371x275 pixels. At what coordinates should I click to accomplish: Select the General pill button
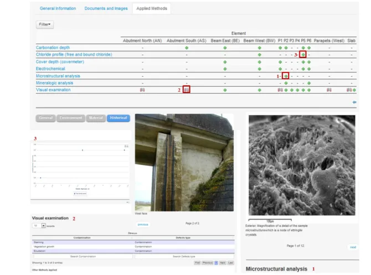(45, 118)
